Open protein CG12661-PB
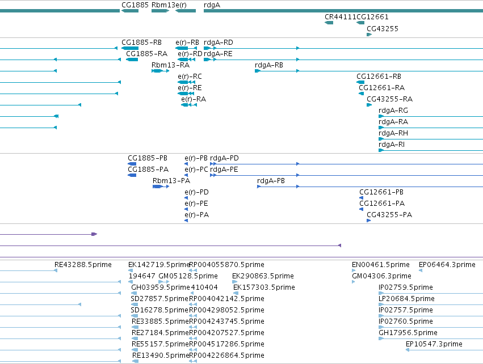Image resolution: width=483 pixels, height=364 pixels. click(381, 192)
